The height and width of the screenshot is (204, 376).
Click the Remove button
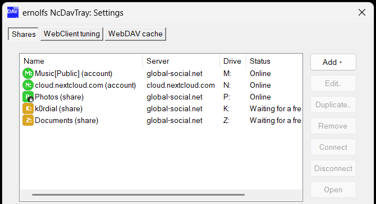pos(333,126)
